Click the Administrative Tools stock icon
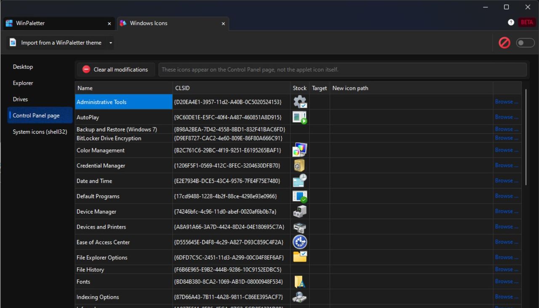This screenshot has width=539, height=308. point(299,101)
